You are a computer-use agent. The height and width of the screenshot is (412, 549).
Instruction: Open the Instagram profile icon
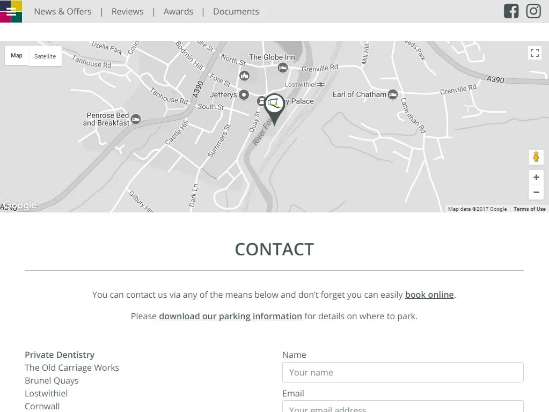click(x=533, y=11)
